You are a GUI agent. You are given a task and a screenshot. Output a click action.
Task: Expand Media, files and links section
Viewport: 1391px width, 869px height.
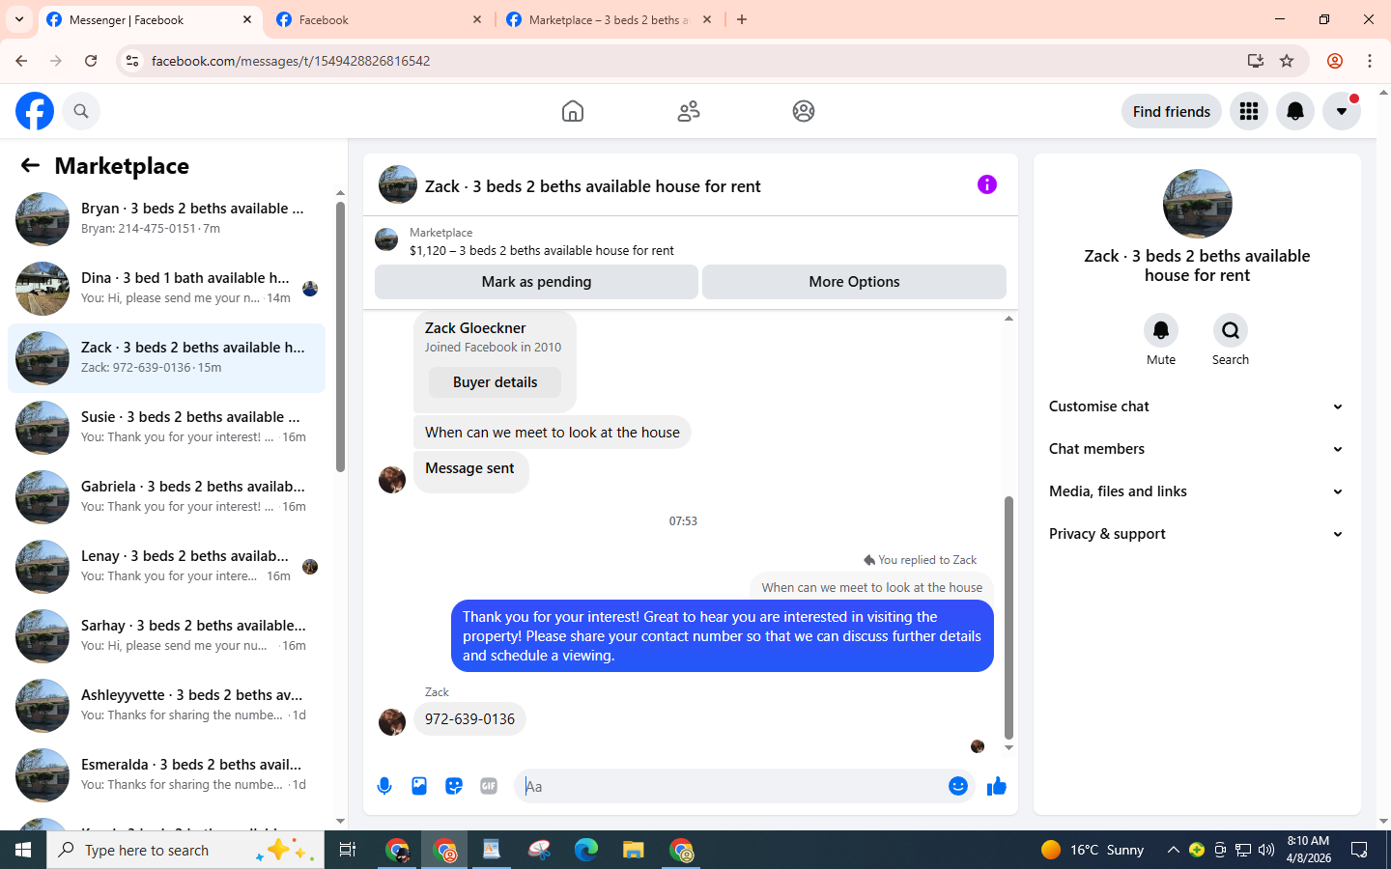[1196, 491]
